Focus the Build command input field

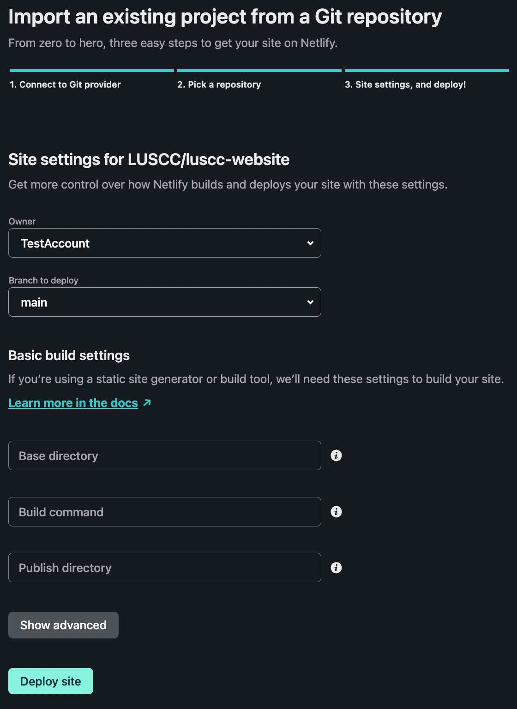tap(165, 512)
